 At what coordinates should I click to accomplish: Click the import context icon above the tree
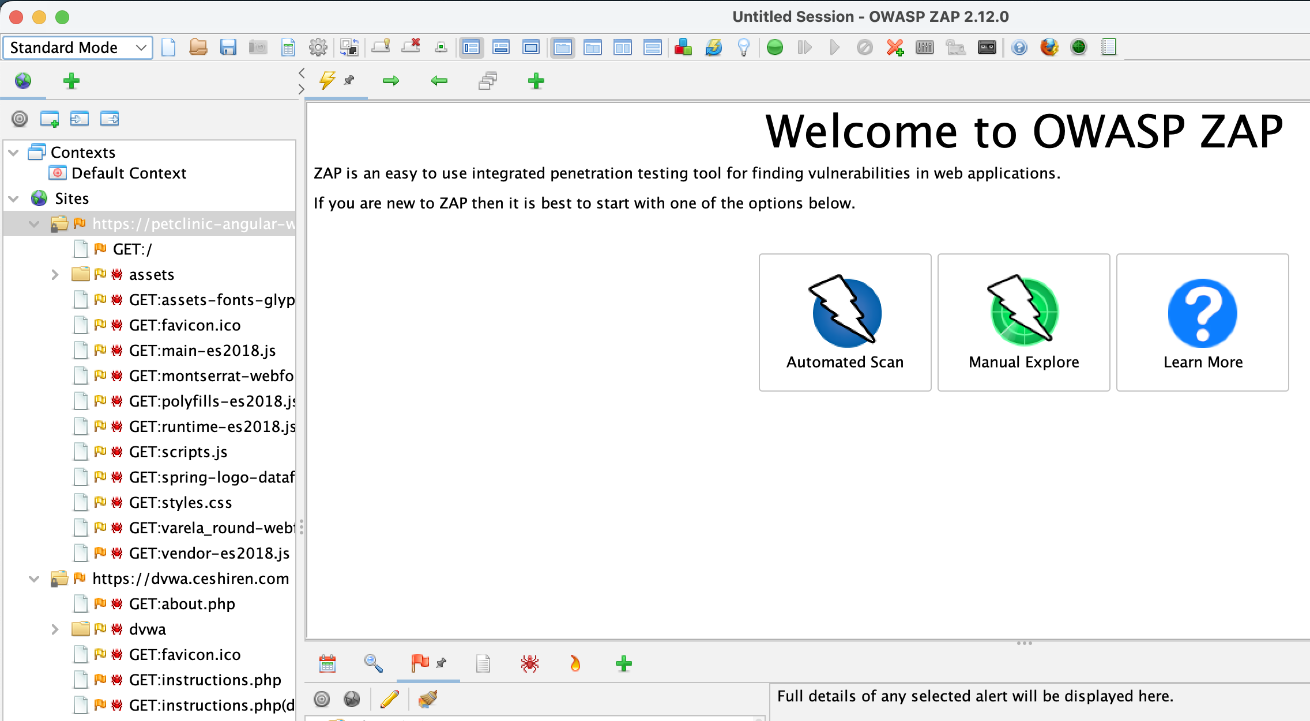tap(80, 119)
